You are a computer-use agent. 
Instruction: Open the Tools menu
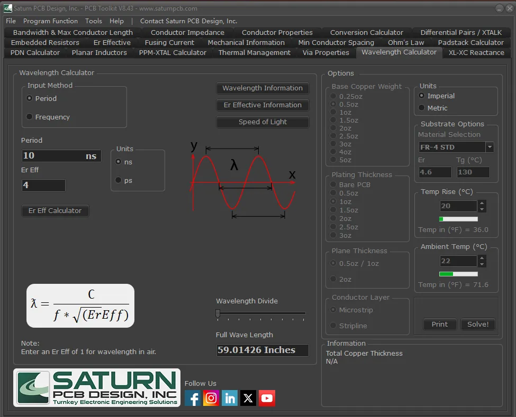click(94, 21)
